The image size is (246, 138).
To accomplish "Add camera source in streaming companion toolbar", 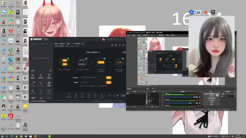I will [76, 95].
